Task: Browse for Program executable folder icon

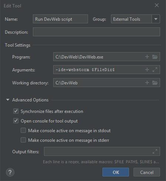Action: [x=155, y=57]
